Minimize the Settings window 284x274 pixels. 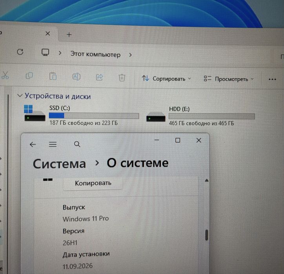click(x=157, y=140)
